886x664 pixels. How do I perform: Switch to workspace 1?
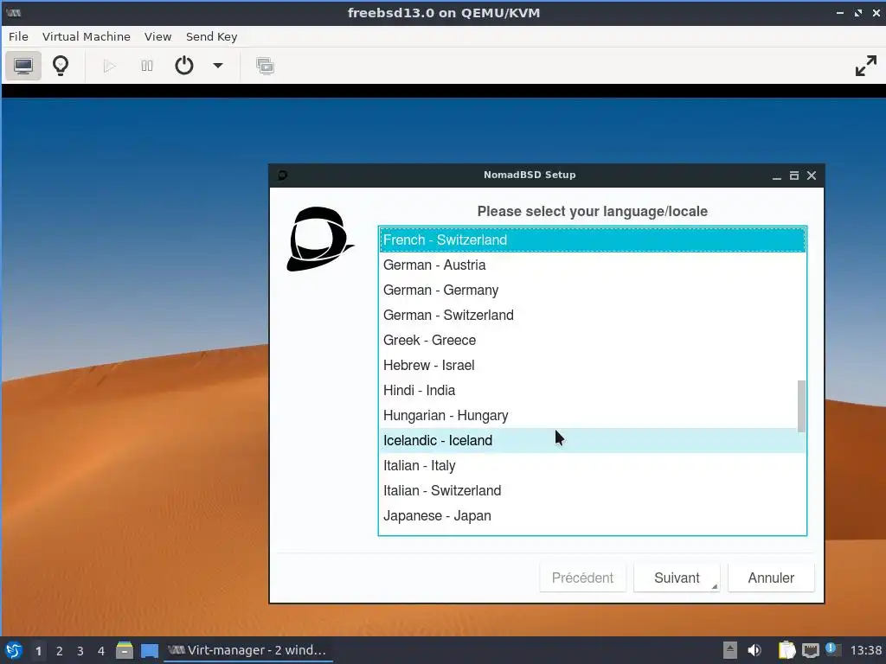coord(38,651)
